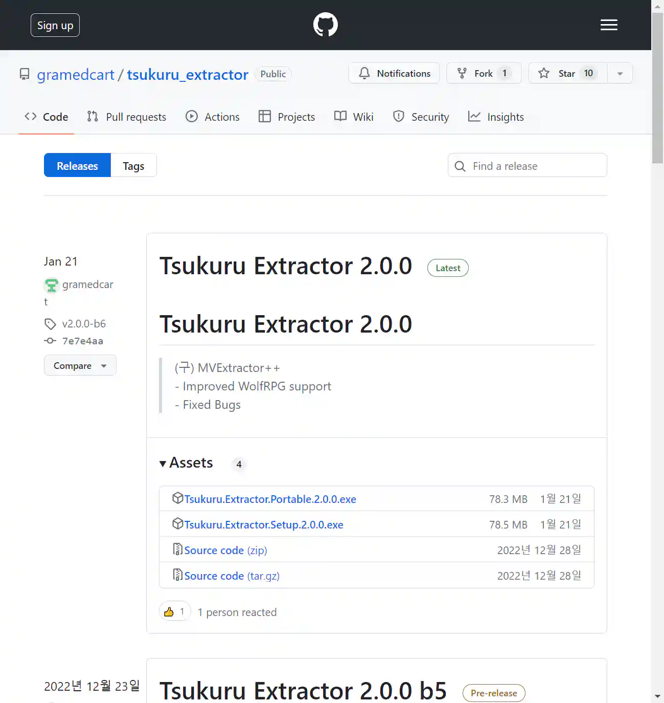Image resolution: width=664 pixels, height=703 pixels.
Task: Click the Notifications button
Action: tap(394, 73)
